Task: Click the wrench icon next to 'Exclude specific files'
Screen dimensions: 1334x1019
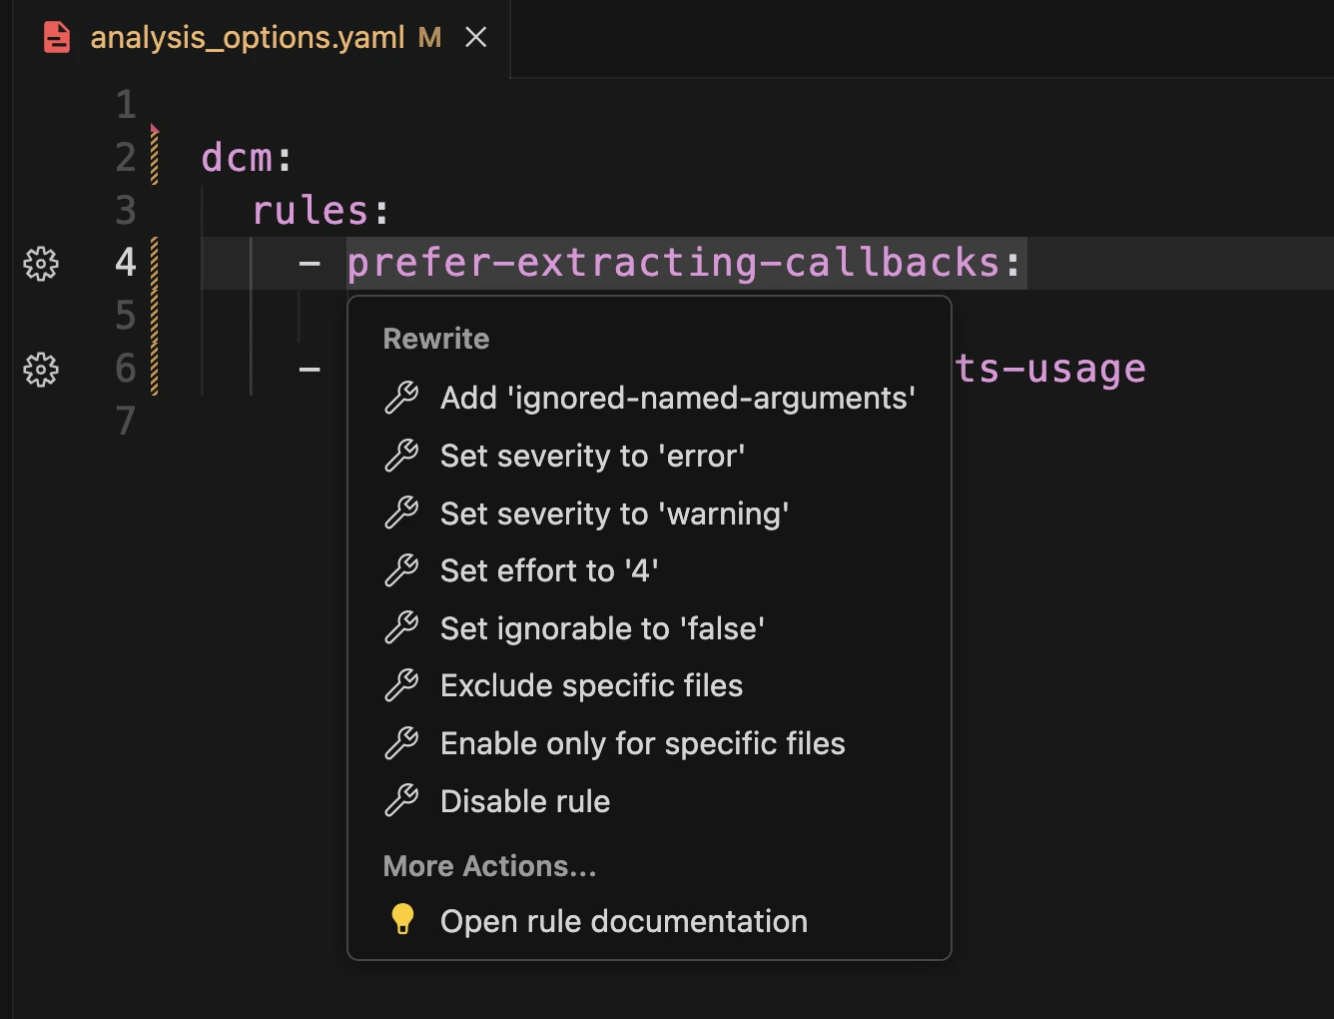Action: (402, 685)
